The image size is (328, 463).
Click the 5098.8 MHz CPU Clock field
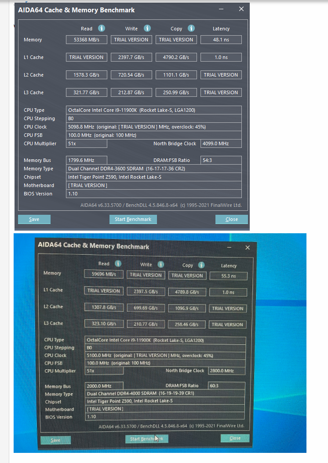154,127
